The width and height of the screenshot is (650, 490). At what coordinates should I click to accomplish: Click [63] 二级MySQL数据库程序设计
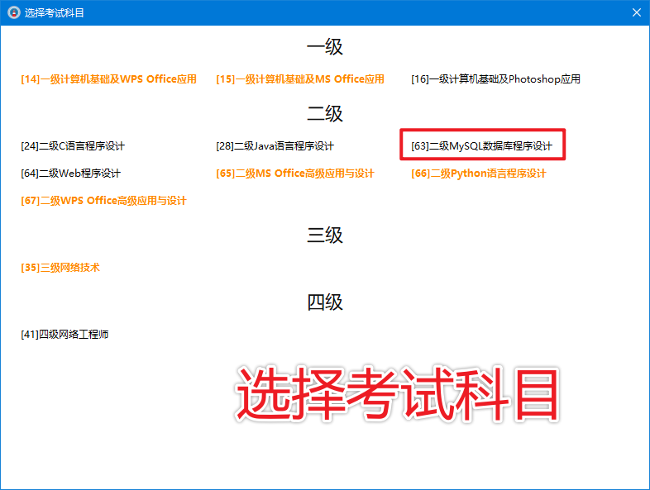481,146
